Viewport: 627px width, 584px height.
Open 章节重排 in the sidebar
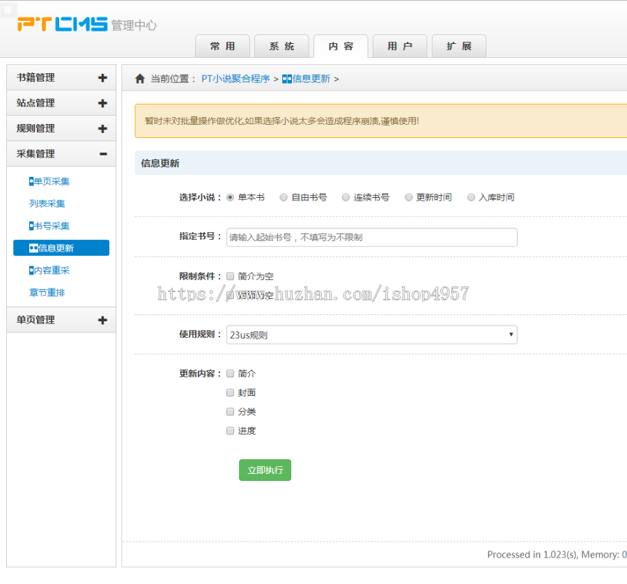point(47,293)
